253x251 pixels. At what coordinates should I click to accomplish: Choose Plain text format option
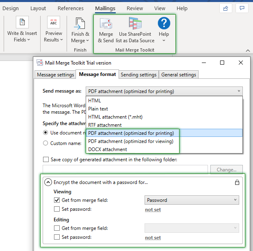[164, 109]
